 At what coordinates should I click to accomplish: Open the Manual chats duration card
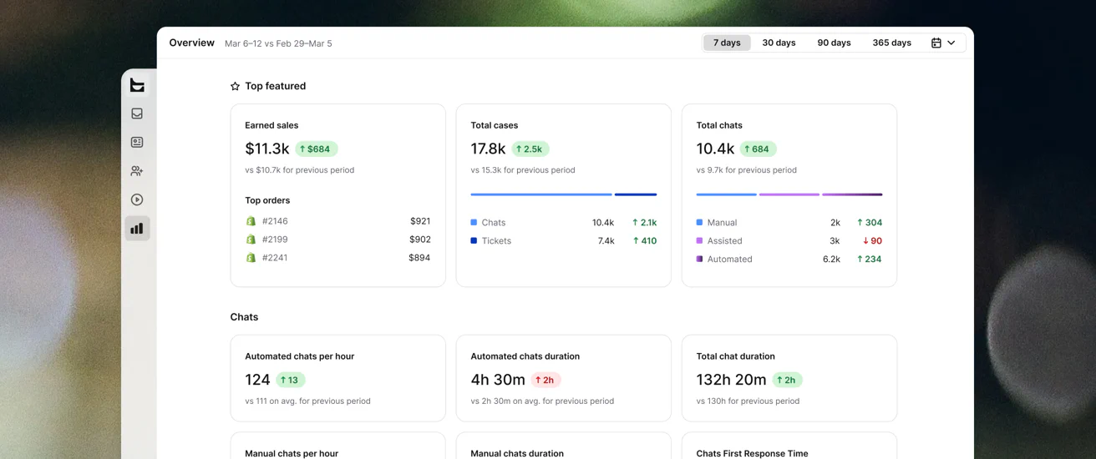[x=563, y=446]
